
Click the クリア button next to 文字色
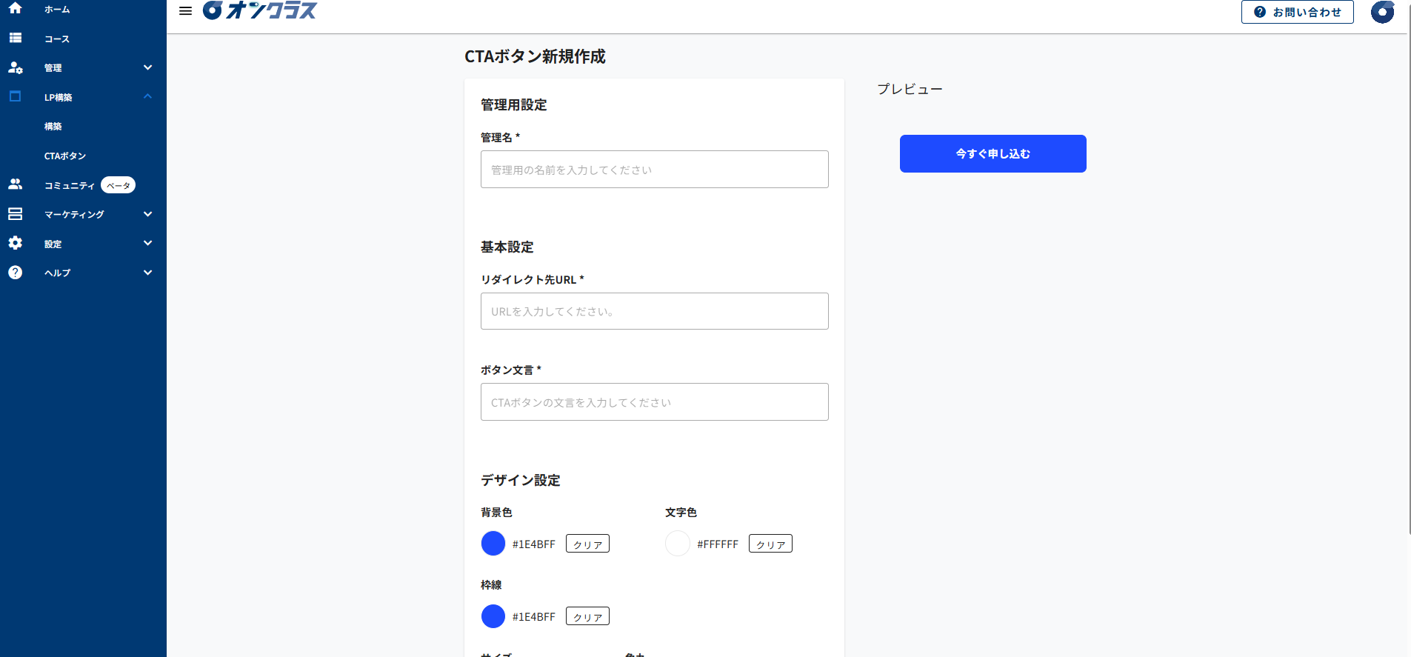click(x=770, y=543)
